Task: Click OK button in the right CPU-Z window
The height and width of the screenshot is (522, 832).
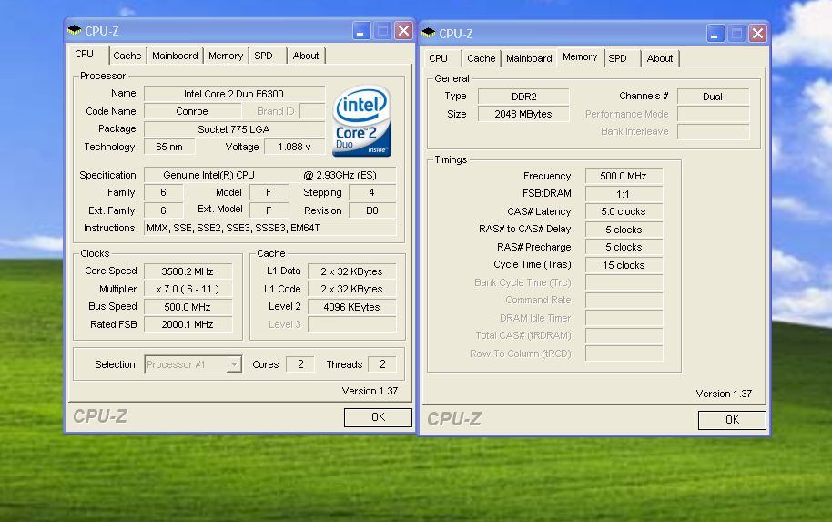Action: click(x=732, y=420)
